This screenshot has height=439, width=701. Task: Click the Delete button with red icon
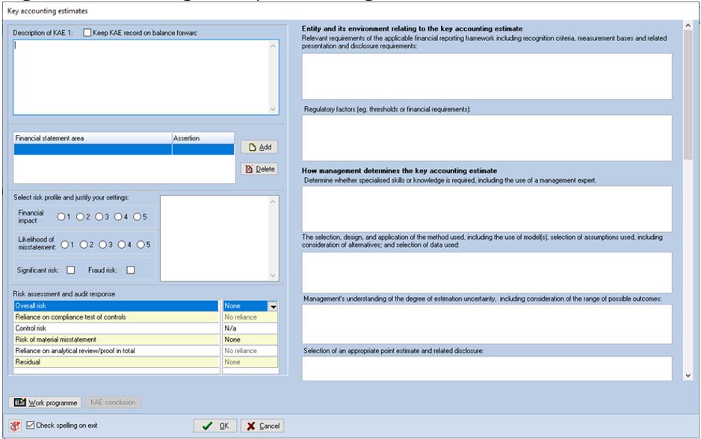tap(259, 169)
